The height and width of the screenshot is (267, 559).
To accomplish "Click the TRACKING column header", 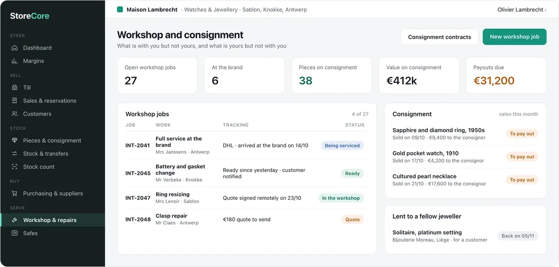I will (x=236, y=125).
